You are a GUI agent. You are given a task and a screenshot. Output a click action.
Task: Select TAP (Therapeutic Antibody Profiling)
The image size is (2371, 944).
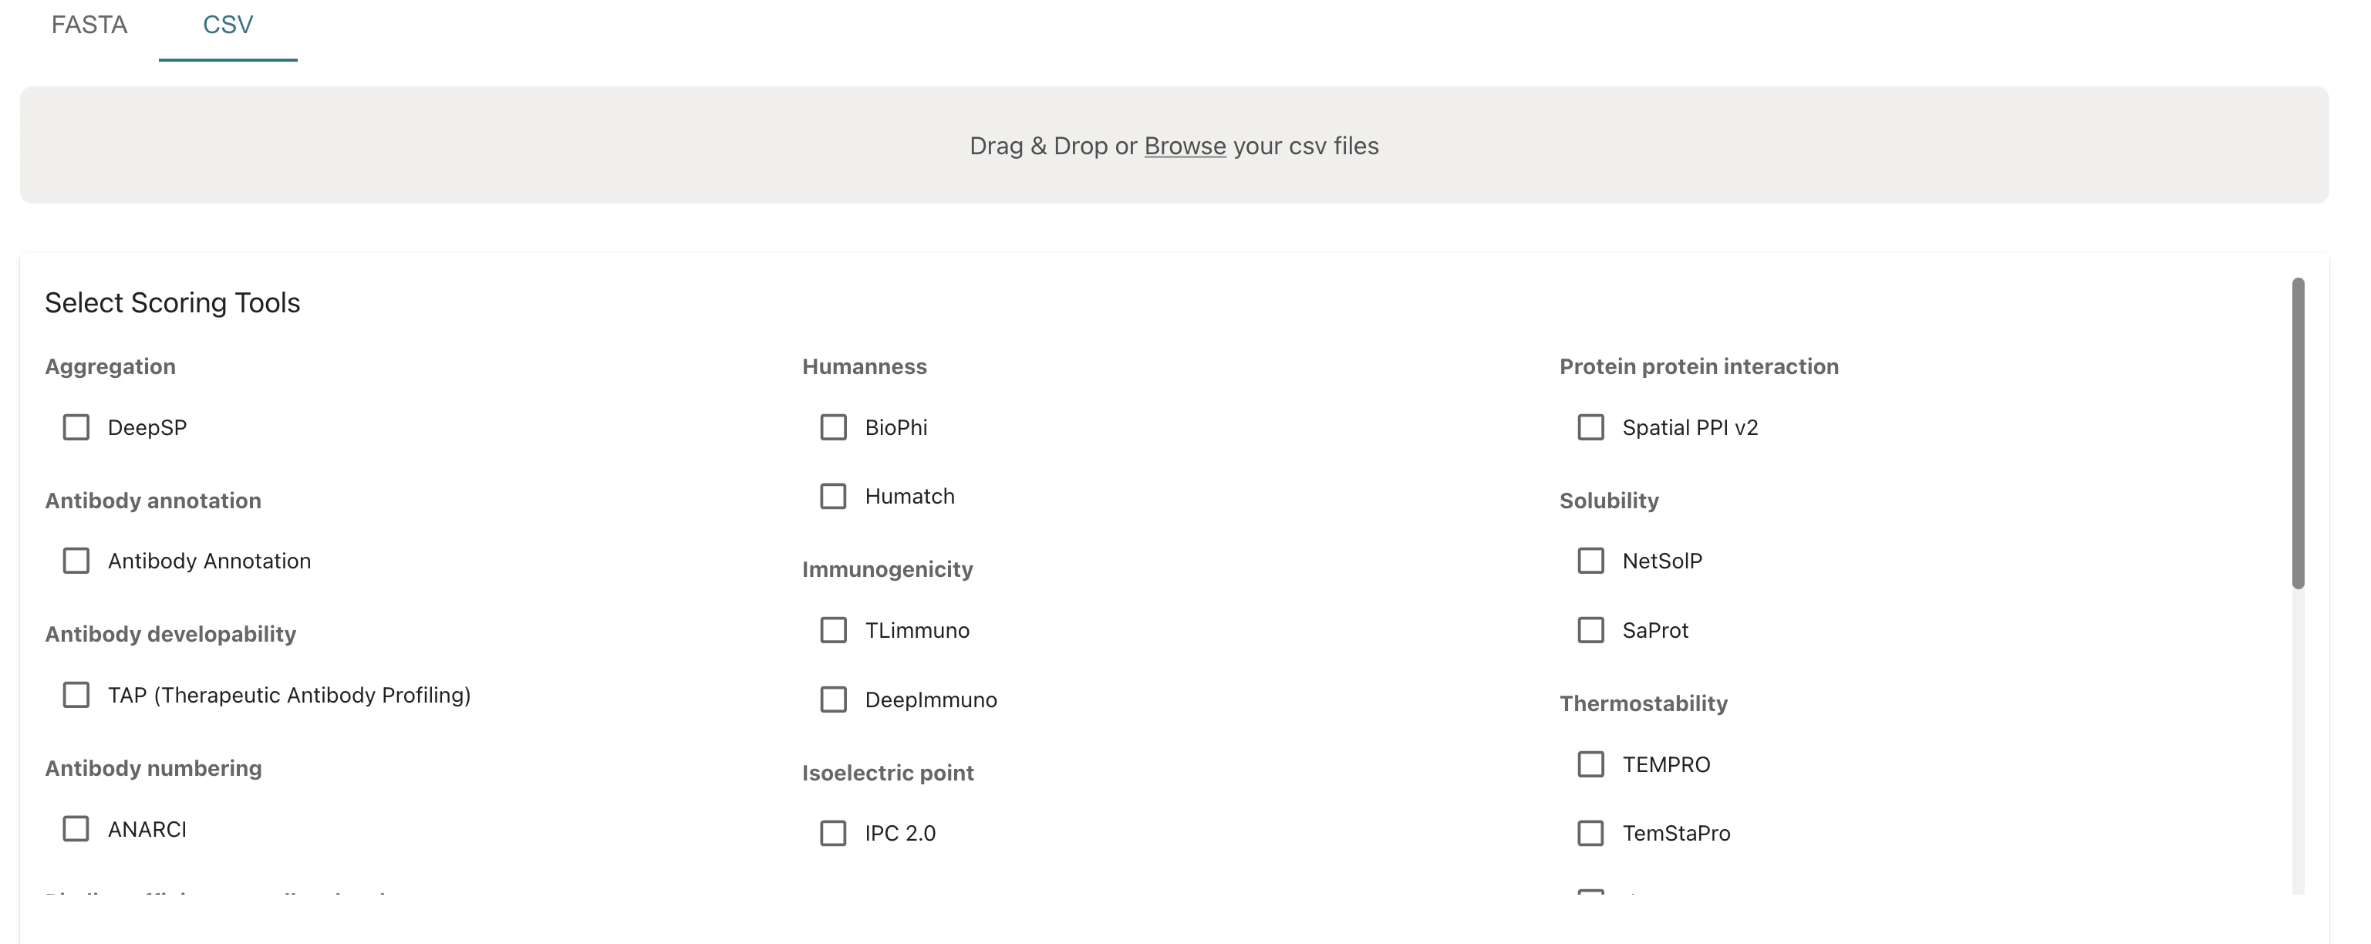(x=76, y=695)
